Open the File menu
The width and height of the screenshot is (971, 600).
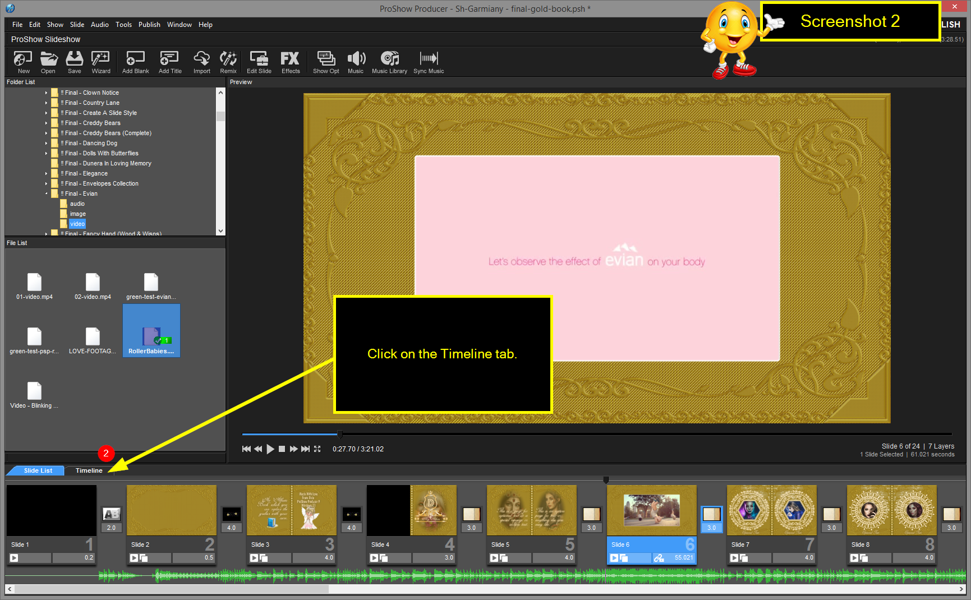(17, 25)
